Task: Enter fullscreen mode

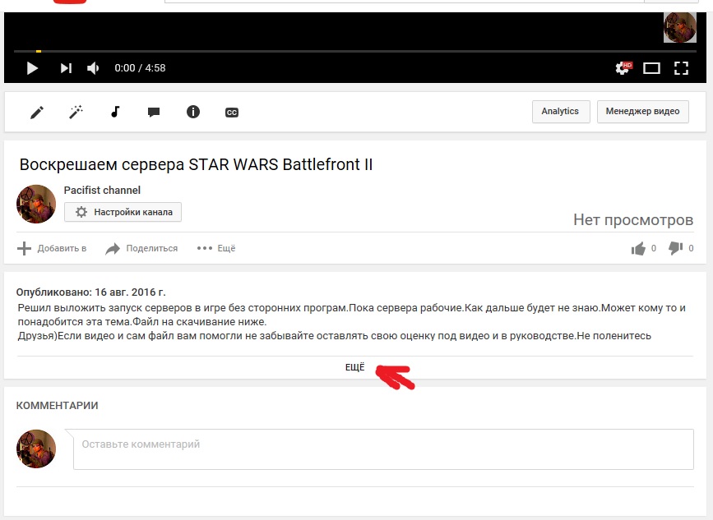Action: pyautogui.click(x=681, y=68)
